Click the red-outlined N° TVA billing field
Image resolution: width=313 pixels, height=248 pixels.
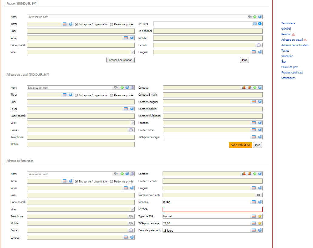pyautogui.click(x=213, y=209)
